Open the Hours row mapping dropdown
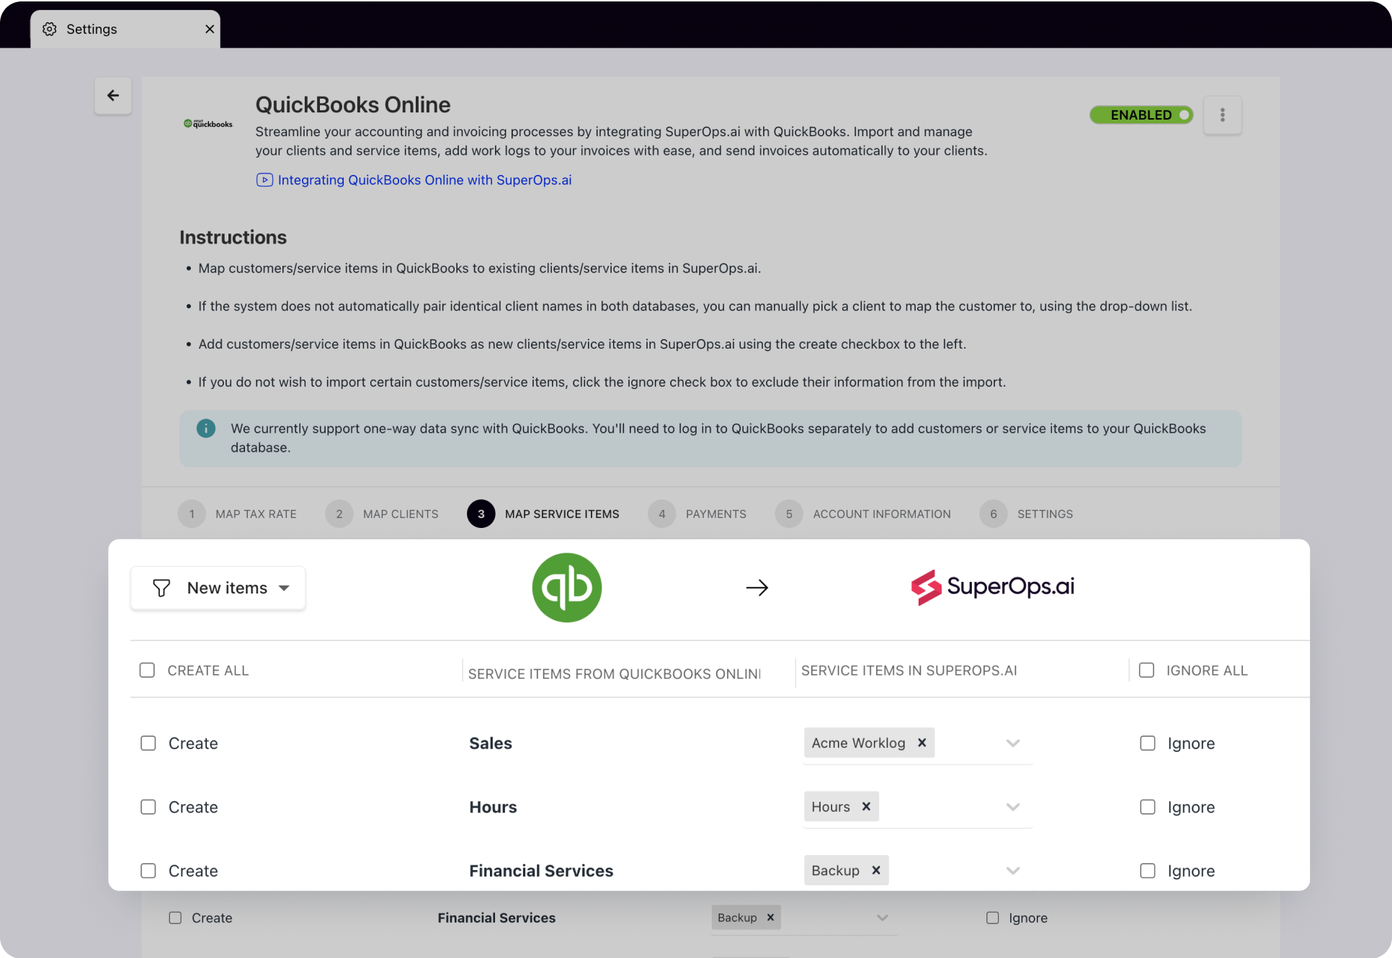 tap(1013, 807)
